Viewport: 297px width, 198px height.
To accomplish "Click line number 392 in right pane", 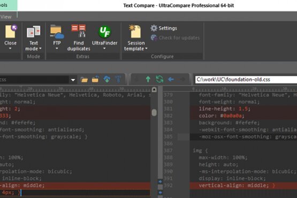I will (x=168, y=185).
